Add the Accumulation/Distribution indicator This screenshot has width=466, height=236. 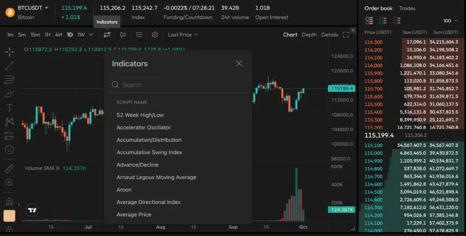point(149,140)
